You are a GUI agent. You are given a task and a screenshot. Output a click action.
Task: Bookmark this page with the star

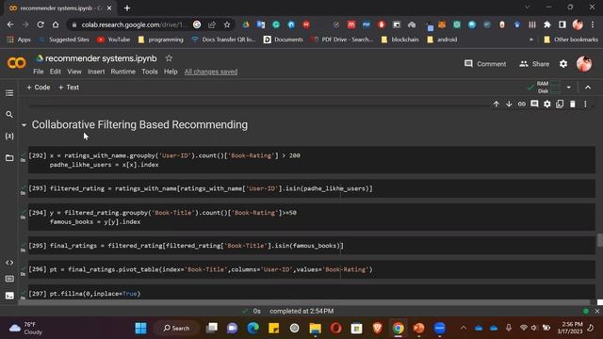(x=227, y=24)
